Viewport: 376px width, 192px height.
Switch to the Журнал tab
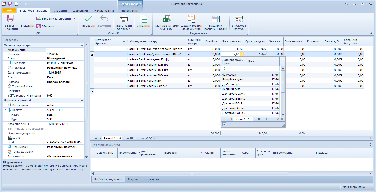[x=133, y=179]
